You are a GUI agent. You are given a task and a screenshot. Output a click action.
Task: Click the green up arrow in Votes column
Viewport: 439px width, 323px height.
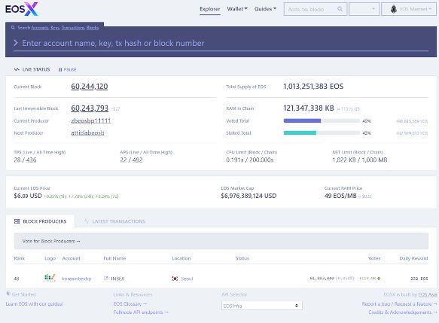pyautogui.click(x=379, y=279)
